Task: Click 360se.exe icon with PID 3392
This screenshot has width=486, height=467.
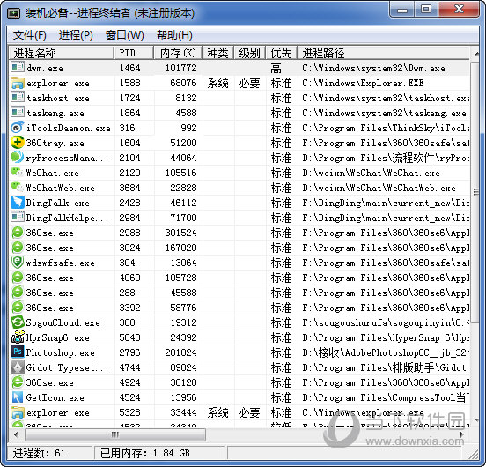Action: (18, 307)
